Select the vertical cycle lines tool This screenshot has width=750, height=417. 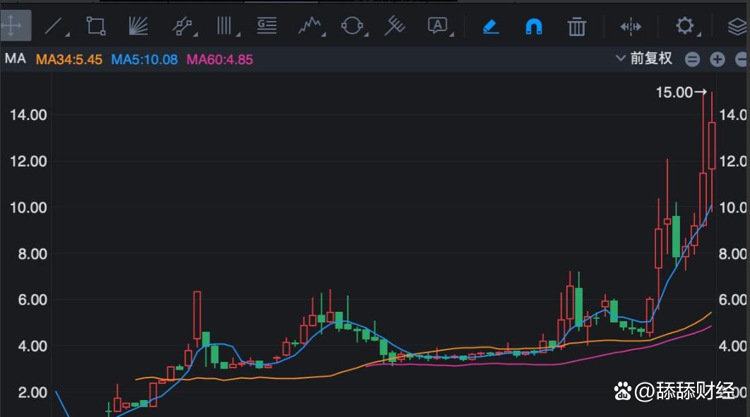click(x=225, y=27)
